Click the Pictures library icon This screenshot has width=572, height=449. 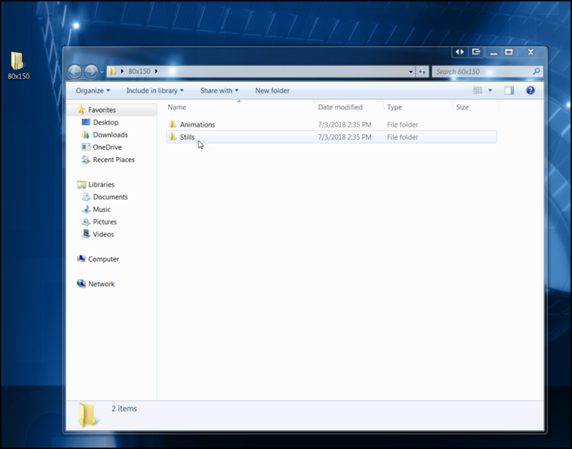coord(86,222)
